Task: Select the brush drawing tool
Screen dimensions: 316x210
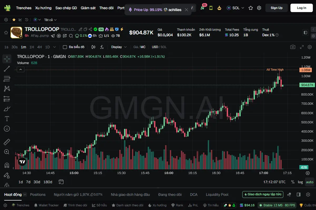Action: point(7,109)
